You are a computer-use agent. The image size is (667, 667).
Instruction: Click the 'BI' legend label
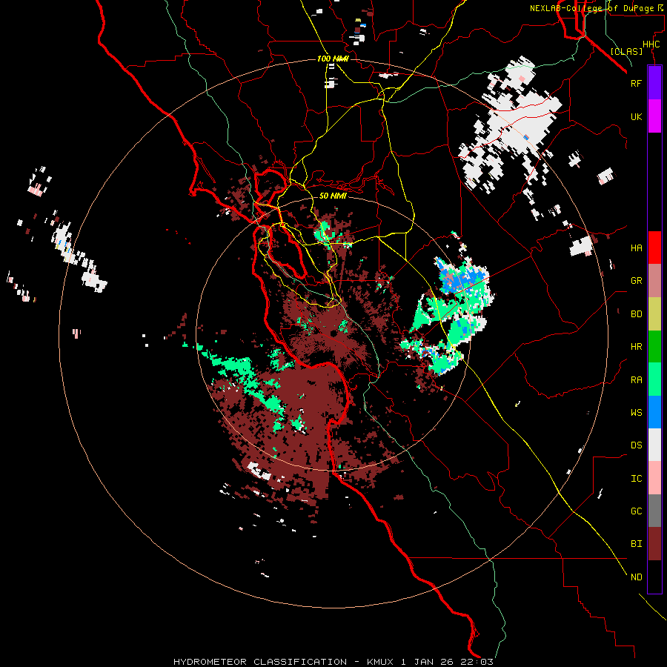pos(636,544)
